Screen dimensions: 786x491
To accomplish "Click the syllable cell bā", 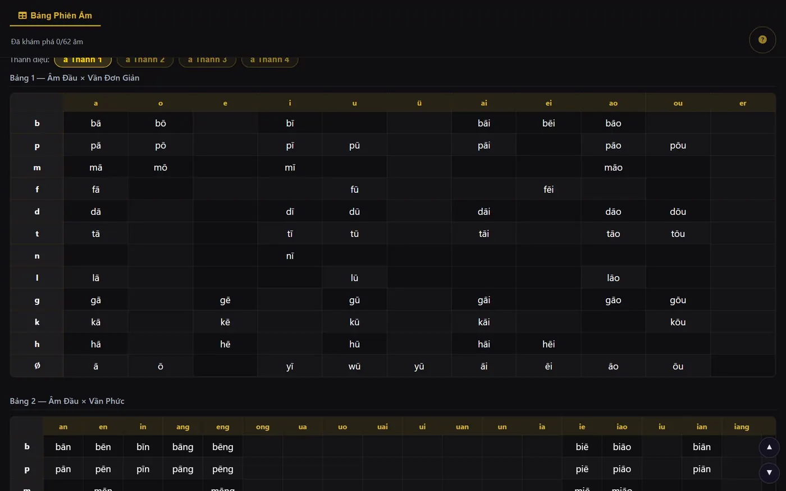I will [x=96, y=123].
